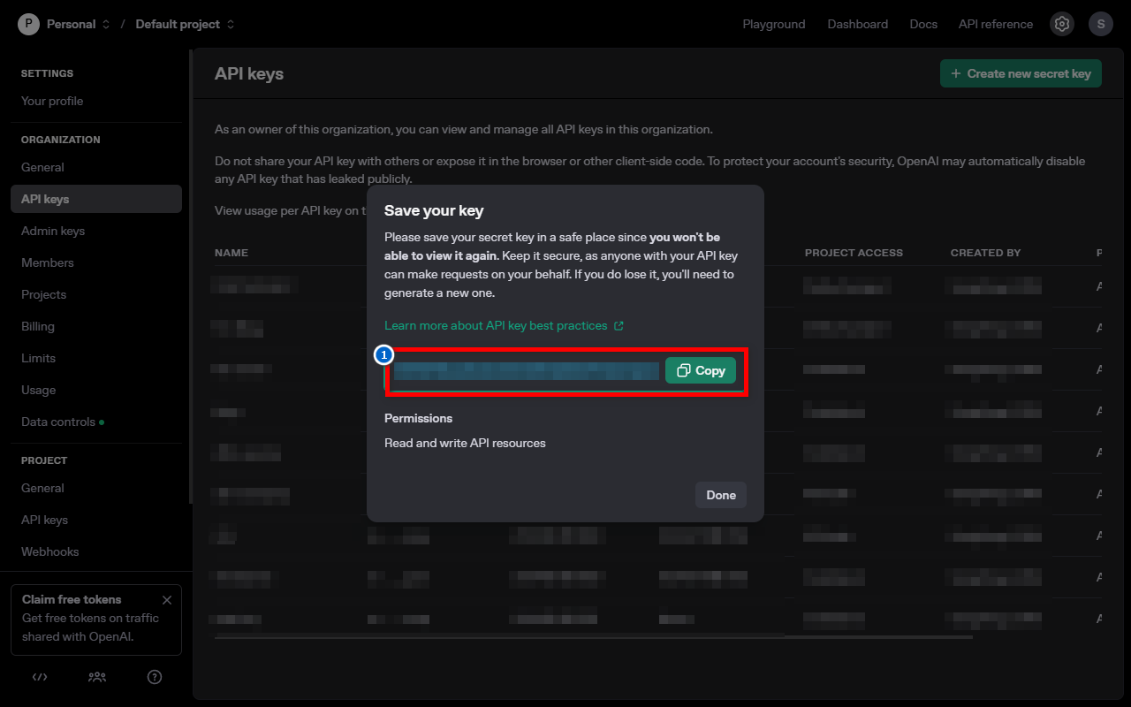Open the help question mark icon
Viewport: 1131px width, 707px height.
coord(155,677)
